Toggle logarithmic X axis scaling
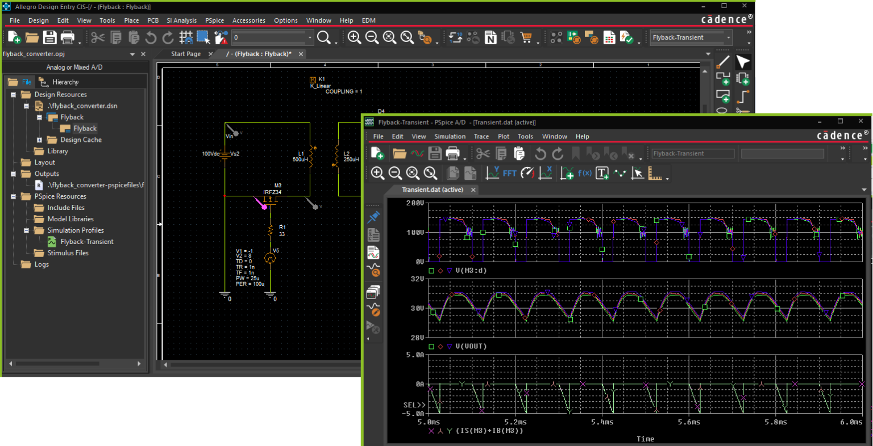 tap(546, 173)
